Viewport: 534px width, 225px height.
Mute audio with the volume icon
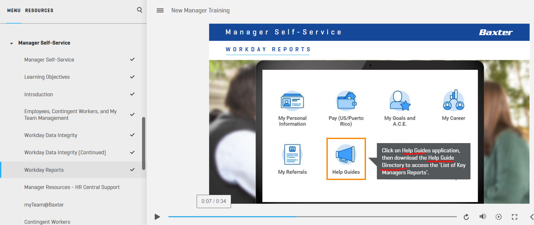(483, 217)
